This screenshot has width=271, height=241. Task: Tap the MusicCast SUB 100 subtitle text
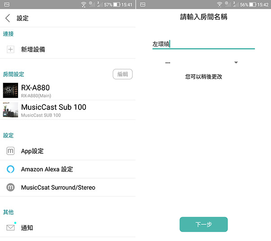pos(41,115)
